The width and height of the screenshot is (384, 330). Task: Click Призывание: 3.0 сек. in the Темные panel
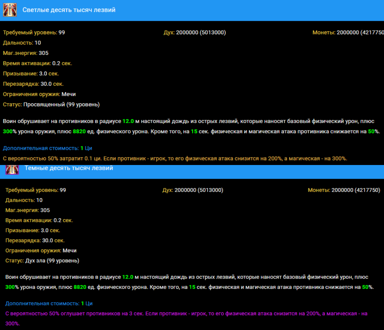click(x=33, y=230)
